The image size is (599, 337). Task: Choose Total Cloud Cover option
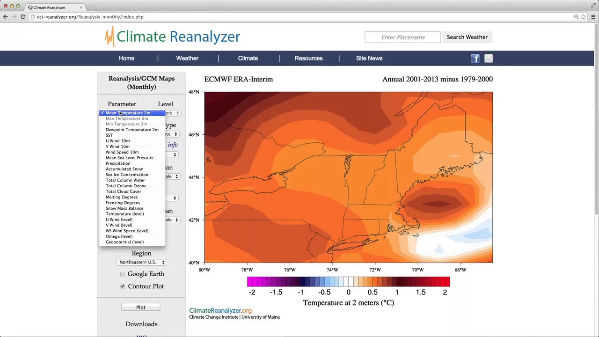click(132, 191)
